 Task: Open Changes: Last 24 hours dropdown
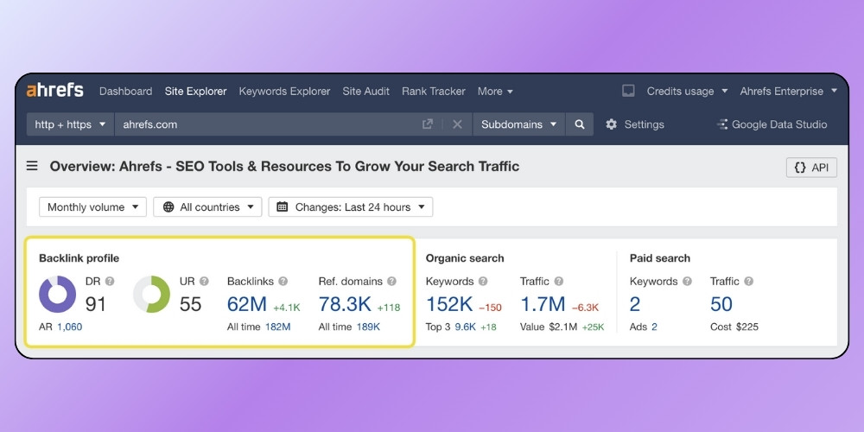pos(351,207)
